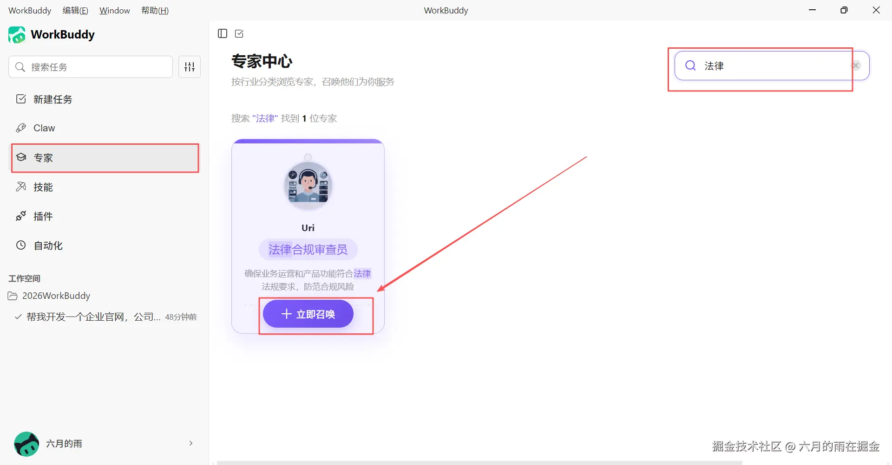
Task: Open 插件 in the sidebar
Action: (105, 216)
